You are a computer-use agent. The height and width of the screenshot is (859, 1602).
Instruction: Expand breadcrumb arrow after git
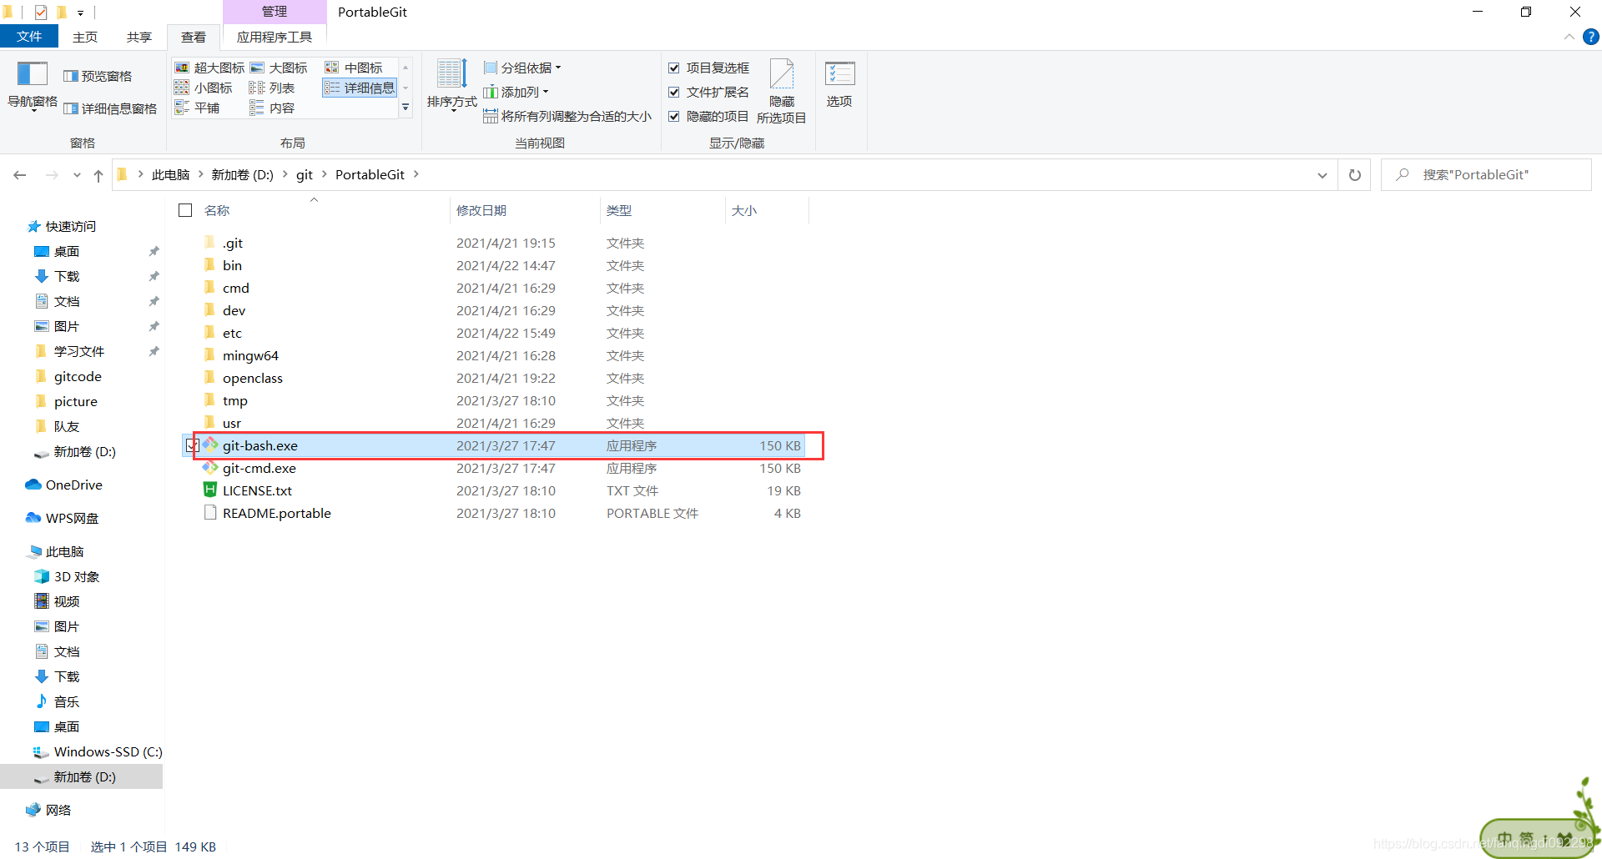[324, 174]
